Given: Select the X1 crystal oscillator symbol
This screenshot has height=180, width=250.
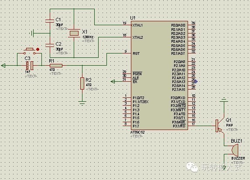Looking at the screenshot, I should tap(74, 33).
